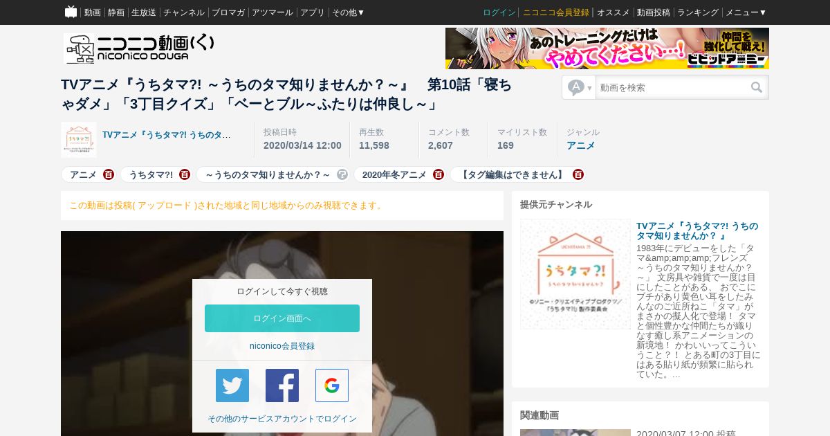Click the ログイン link in the top bar
The image size is (830, 436).
[499, 12]
